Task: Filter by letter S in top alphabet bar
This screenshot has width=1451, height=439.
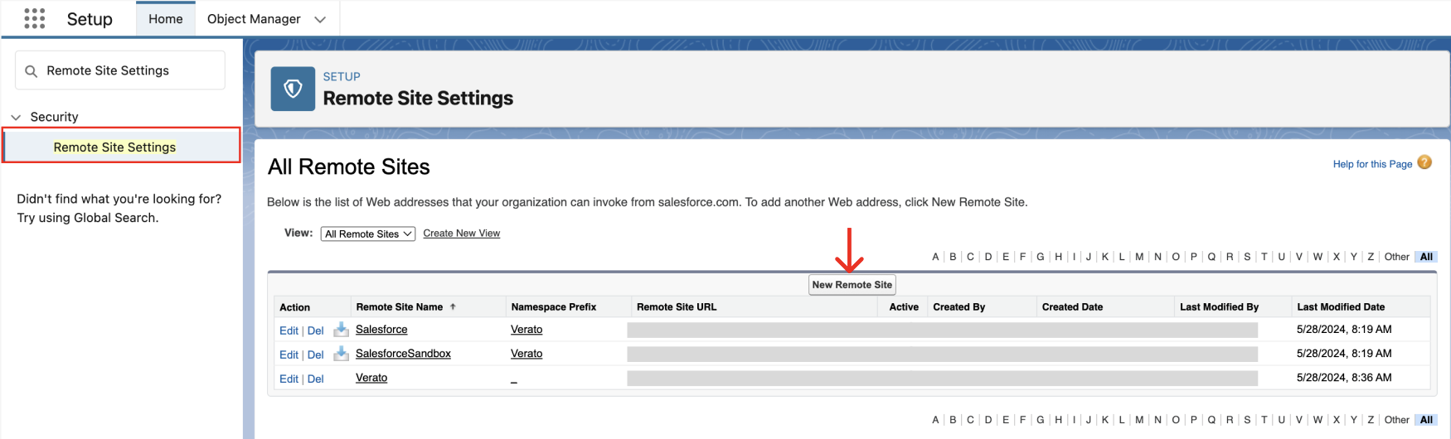Action: (x=1247, y=257)
